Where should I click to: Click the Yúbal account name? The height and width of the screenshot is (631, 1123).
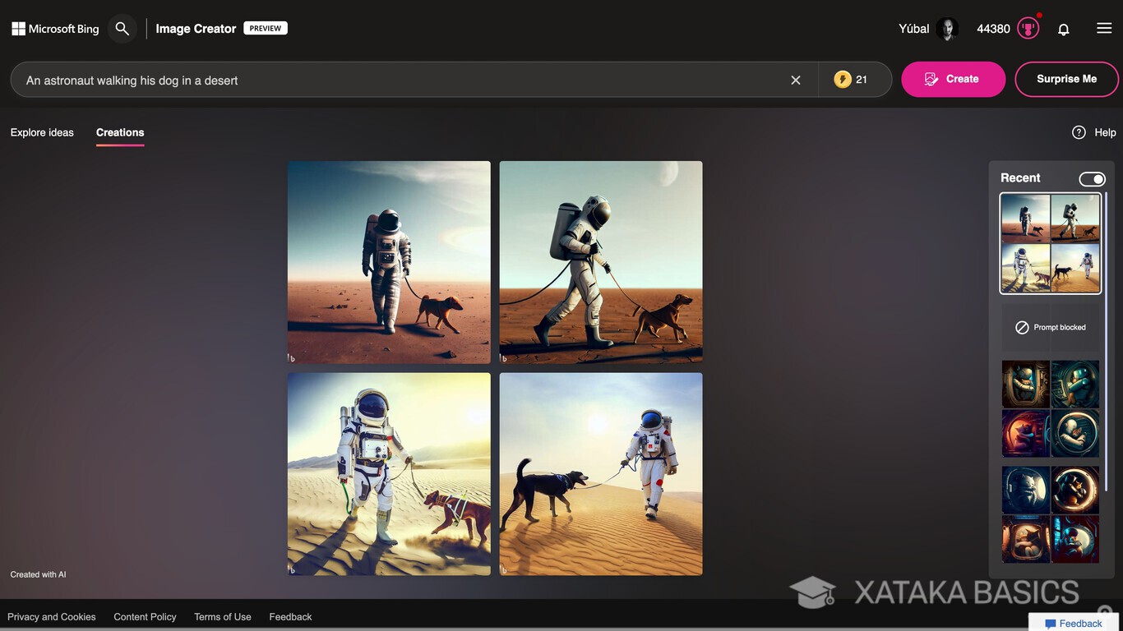pyautogui.click(x=914, y=29)
